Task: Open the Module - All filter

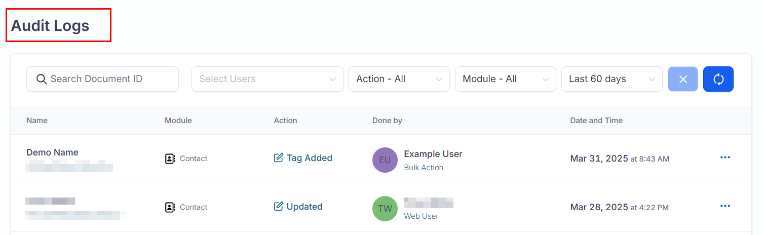Action: tap(505, 79)
